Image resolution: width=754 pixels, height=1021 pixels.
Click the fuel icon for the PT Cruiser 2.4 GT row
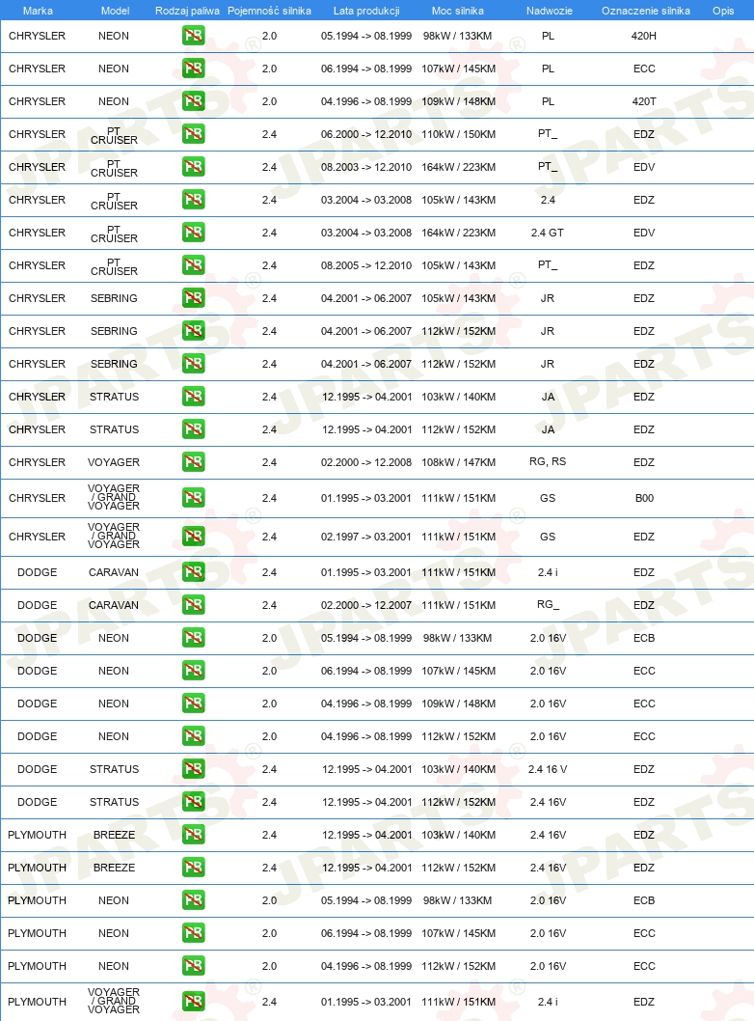tap(193, 233)
